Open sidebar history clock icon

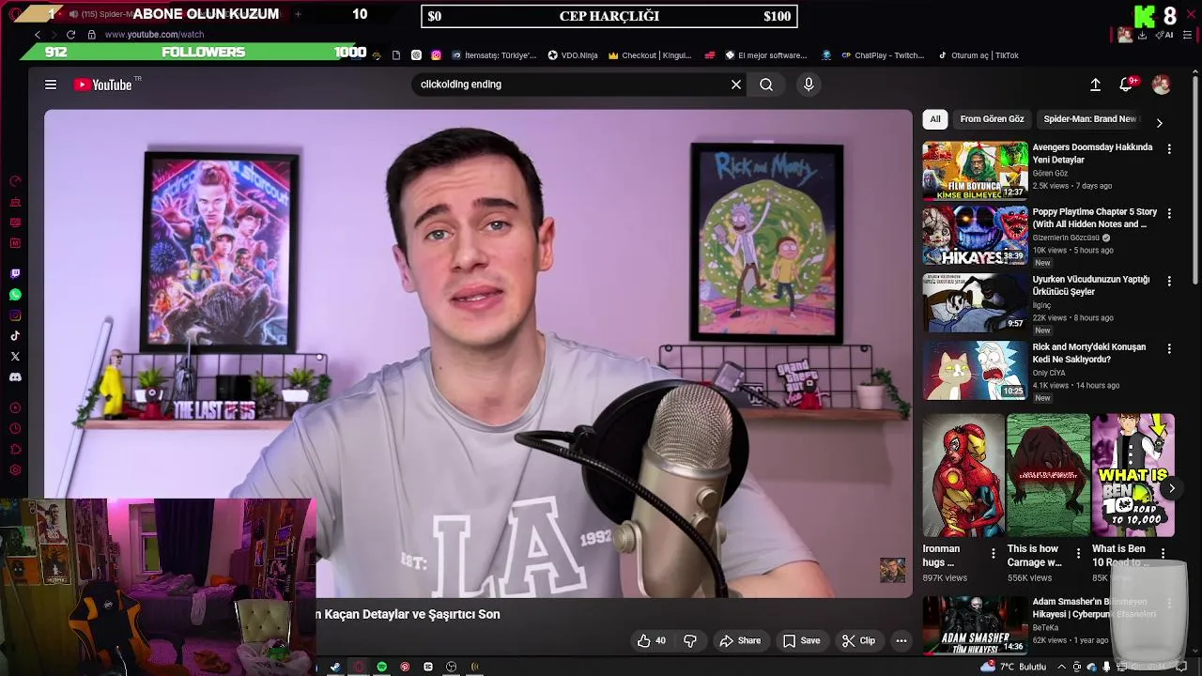15,429
